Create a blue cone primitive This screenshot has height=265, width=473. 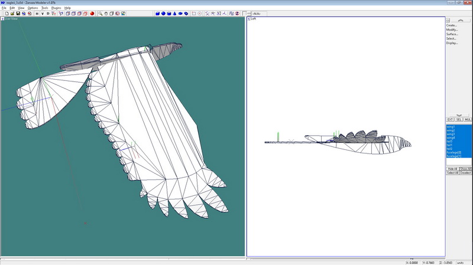[x=174, y=13]
